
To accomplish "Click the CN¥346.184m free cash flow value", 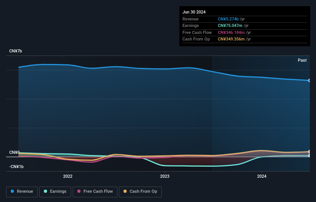I will tap(231, 32).
